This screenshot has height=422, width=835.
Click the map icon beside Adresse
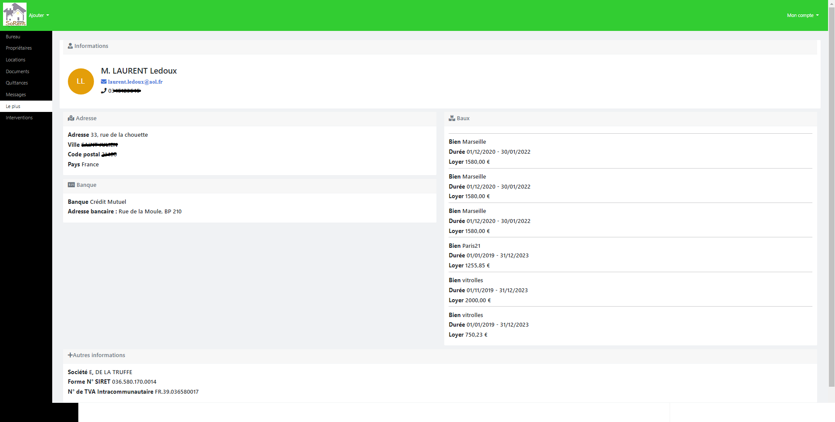[71, 118]
